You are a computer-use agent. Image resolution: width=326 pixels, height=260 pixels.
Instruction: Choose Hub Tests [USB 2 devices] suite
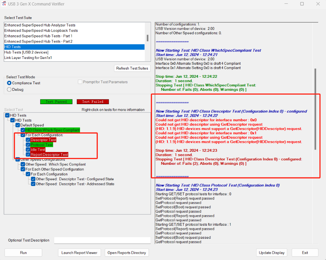(26, 52)
